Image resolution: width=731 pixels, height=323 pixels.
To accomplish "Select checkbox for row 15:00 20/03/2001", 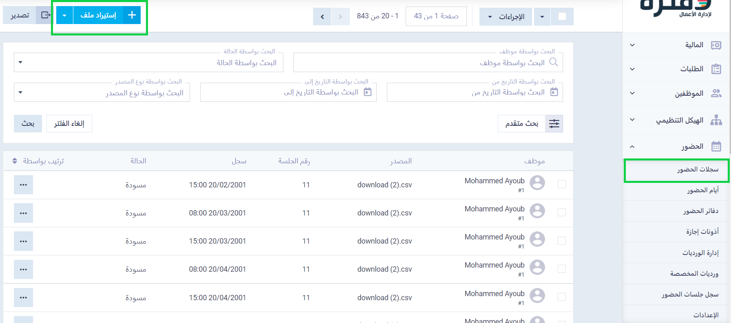I will click(x=562, y=240).
